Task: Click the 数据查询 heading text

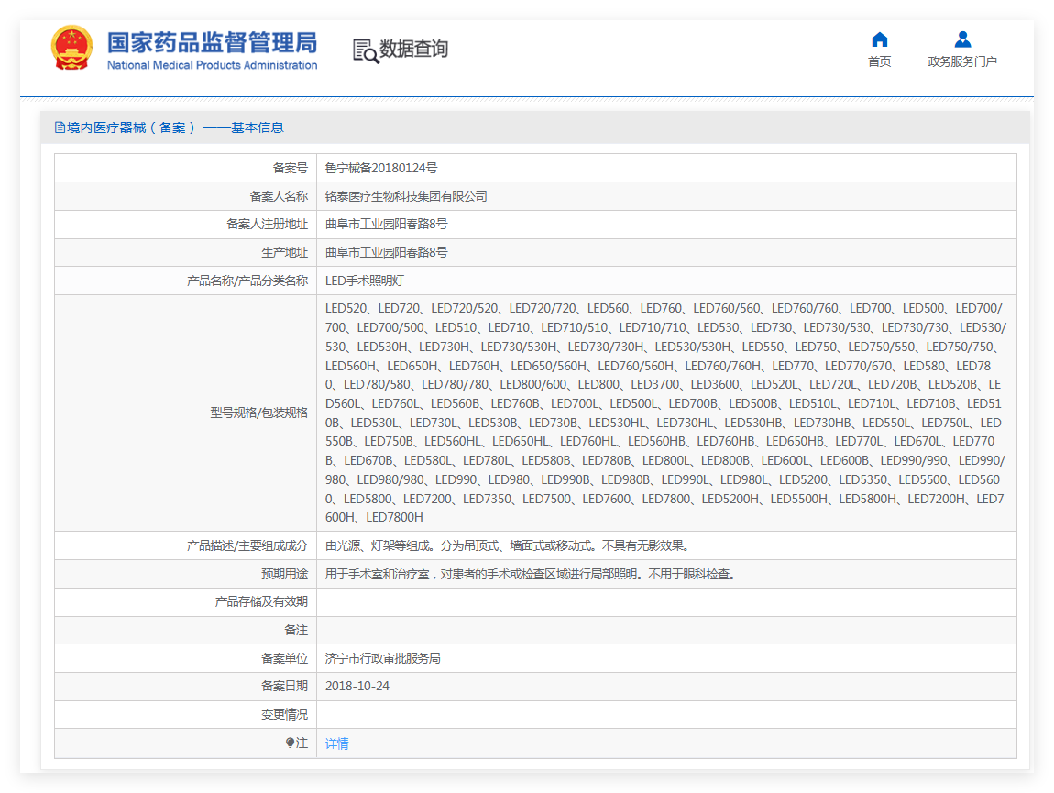Action: tap(414, 49)
